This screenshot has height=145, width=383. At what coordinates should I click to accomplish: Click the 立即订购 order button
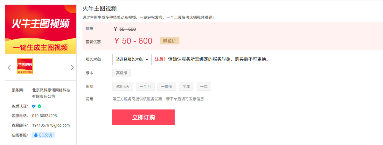(143, 117)
